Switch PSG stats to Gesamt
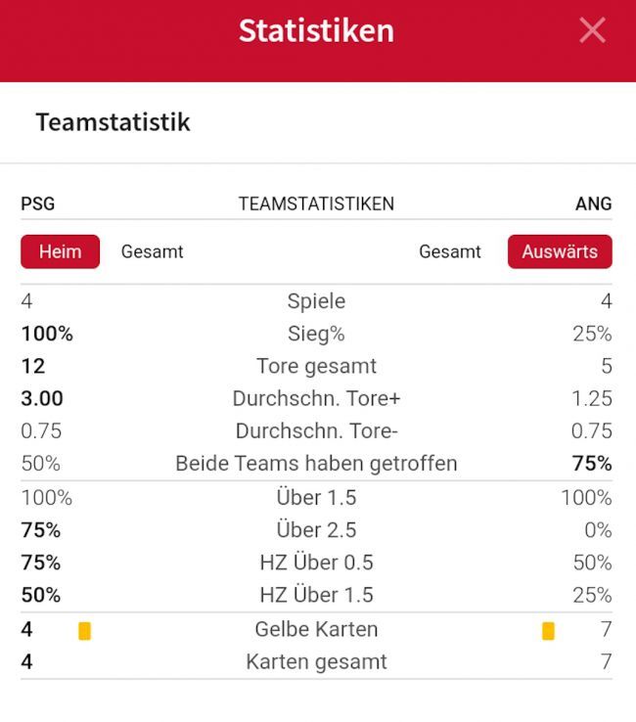Image resolution: width=636 pixels, height=722 pixels. [152, 251]
